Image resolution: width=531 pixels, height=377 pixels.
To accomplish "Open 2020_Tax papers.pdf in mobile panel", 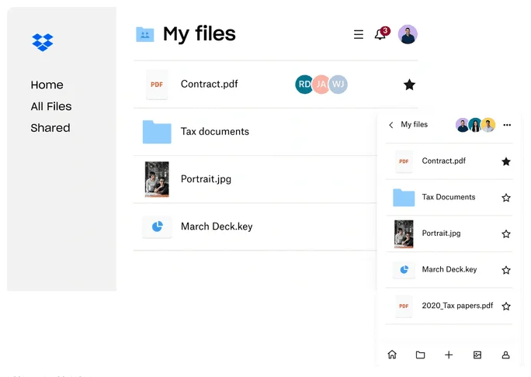I will 457,306.
